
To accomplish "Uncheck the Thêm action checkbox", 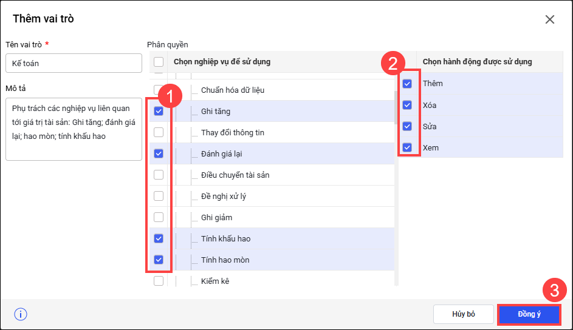I will tap(407, 84).
